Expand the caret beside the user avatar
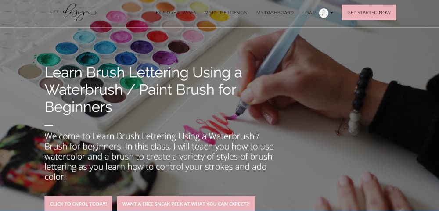The height and width of the screenshot is (211, 439). [x=332, y=13]
